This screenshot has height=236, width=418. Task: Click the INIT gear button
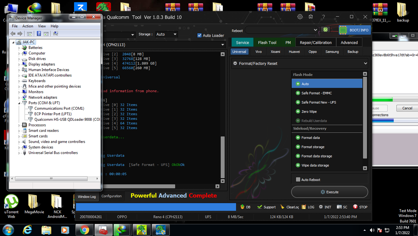coord(325,207)
